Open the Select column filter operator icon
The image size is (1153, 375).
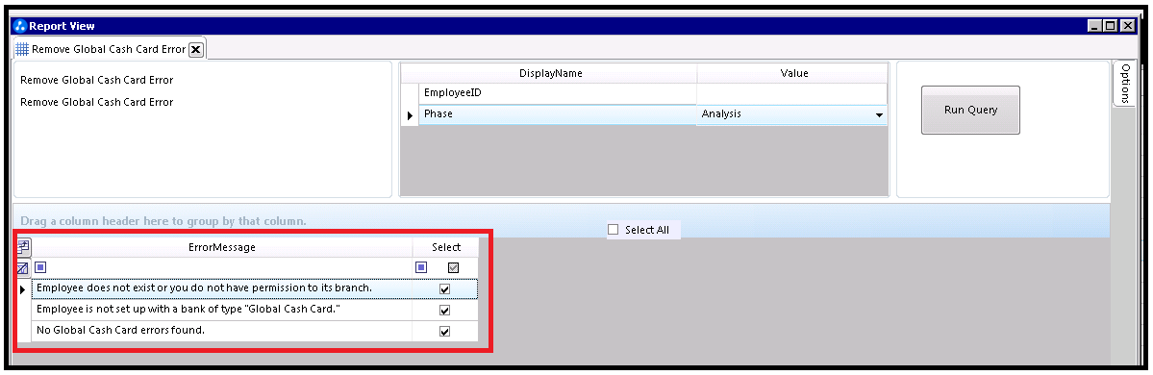point(421,267)
